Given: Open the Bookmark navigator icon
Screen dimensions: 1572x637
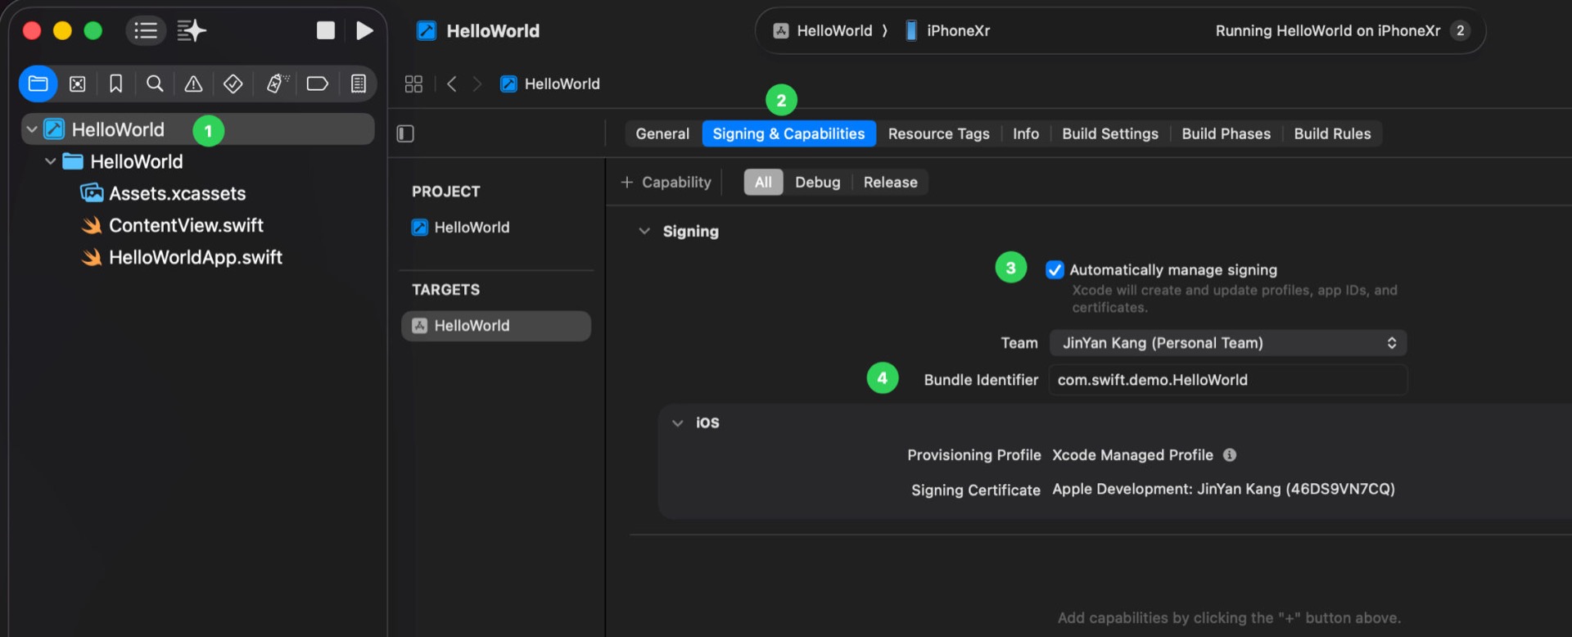Looking at the screenshot, I should click(x=116, y=84).
